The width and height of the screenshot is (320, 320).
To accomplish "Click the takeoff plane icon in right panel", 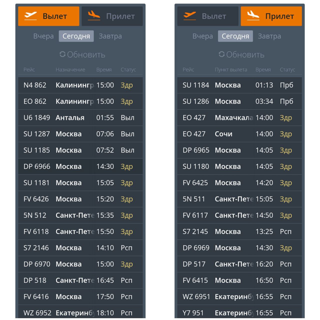I will (x=190, y=16).
